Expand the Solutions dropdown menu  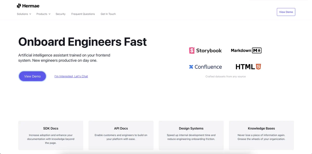(x=24, y=14)
